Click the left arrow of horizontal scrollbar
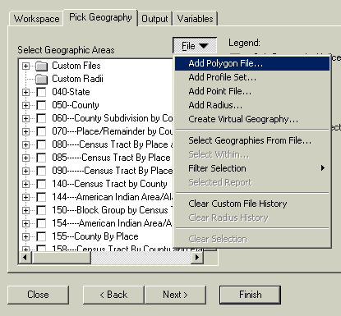Screen dimensions: 341x316 [25, 257]
